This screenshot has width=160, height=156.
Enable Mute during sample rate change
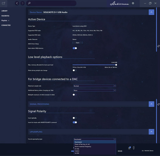point(75,70)
